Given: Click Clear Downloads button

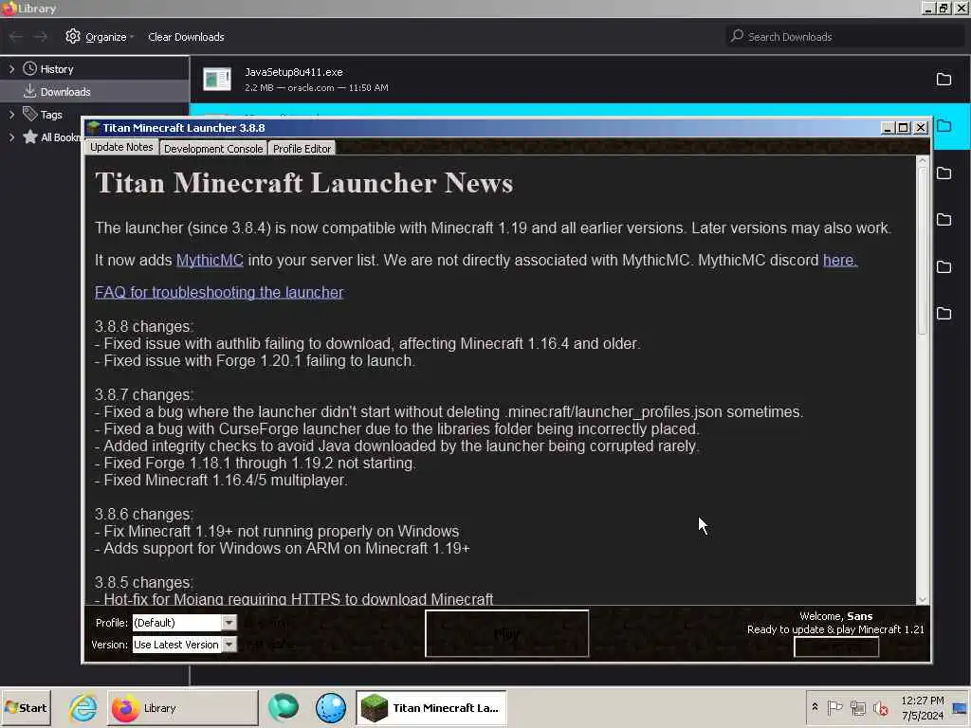Looking at the screenshot, I should [x=186, y=37].
